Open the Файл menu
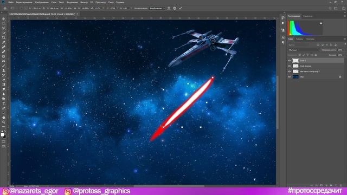 pos(11,2)
